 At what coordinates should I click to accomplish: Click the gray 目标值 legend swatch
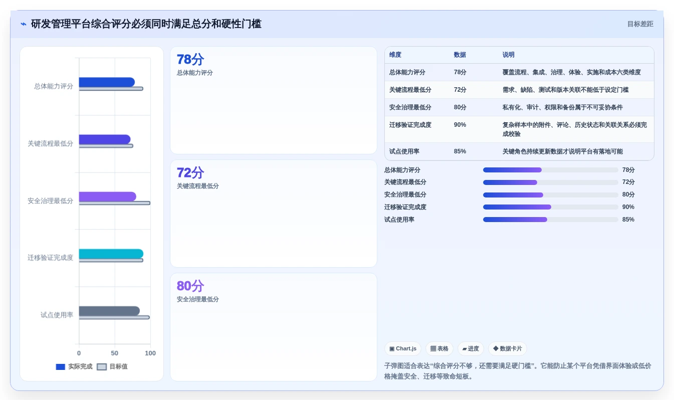pyautogui.click(x=102, y=366)
